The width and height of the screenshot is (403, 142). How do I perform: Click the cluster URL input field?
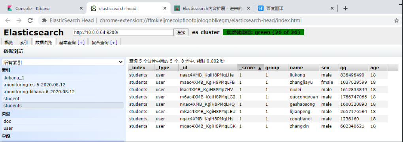(x=123, y=32)
